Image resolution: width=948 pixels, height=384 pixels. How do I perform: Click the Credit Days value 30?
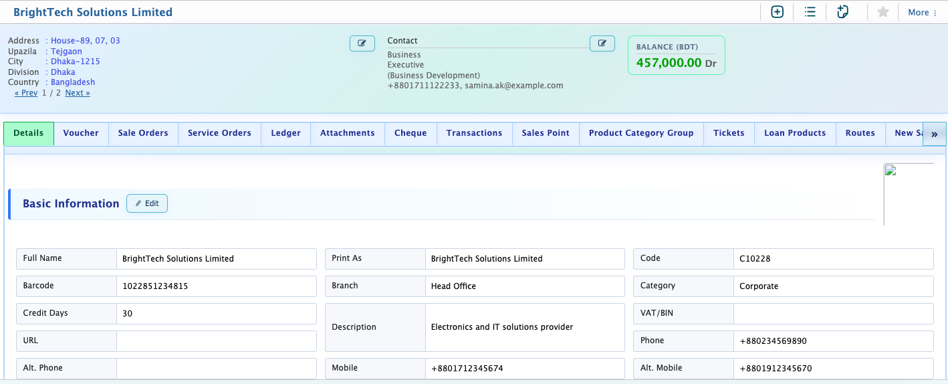[x=216, y=314]
